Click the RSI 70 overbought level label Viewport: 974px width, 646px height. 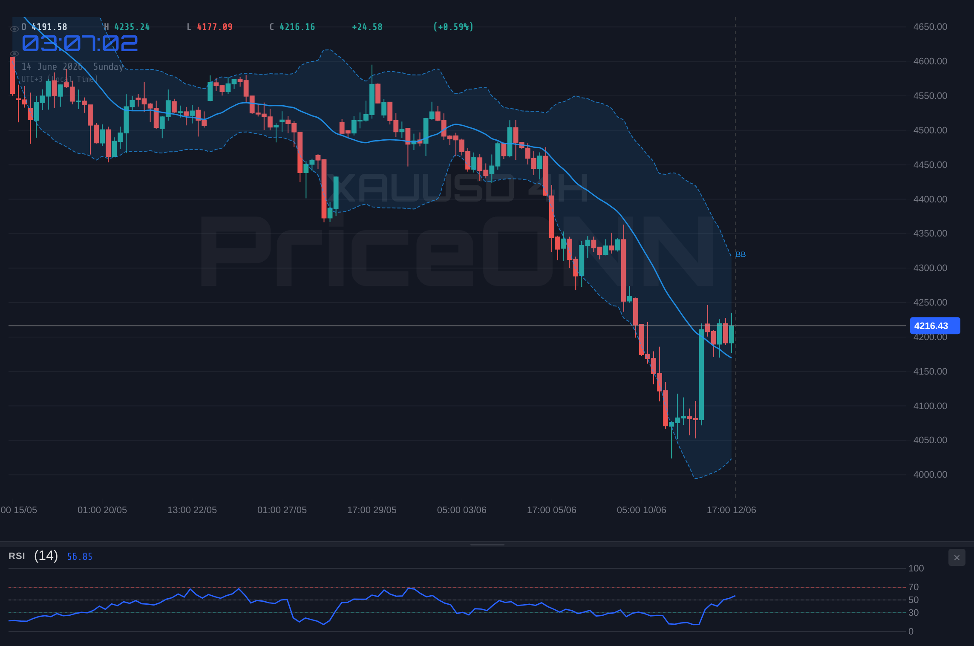(x=913, y=587)
